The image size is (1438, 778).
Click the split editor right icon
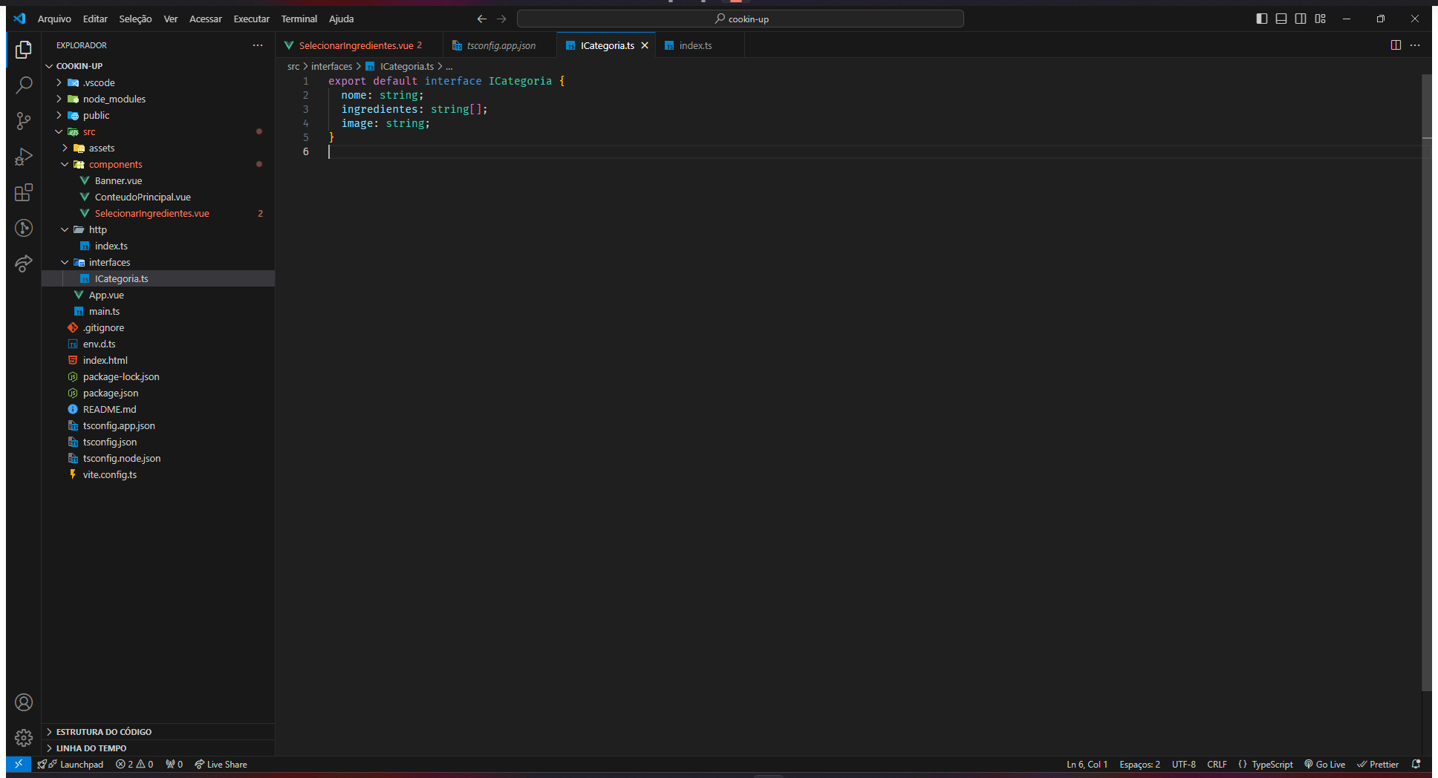click(1396, 45)
